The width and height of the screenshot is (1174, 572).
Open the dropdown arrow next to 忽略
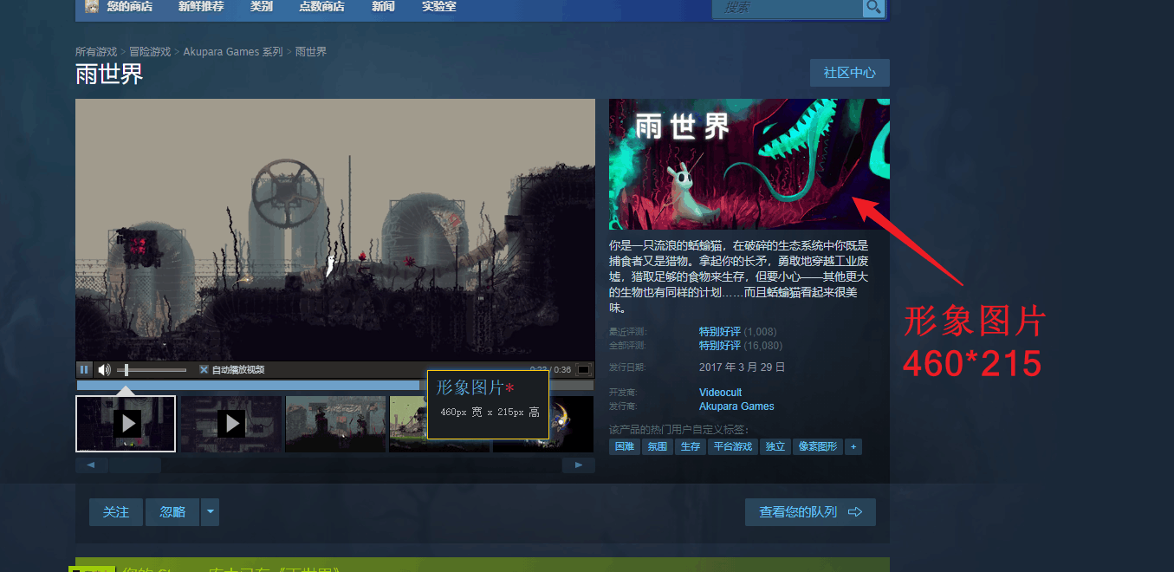point(209,512)
